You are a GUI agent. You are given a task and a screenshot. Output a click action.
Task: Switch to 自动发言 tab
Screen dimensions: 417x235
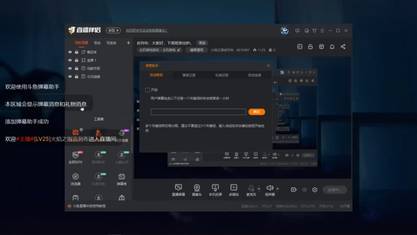click(254, 75)
